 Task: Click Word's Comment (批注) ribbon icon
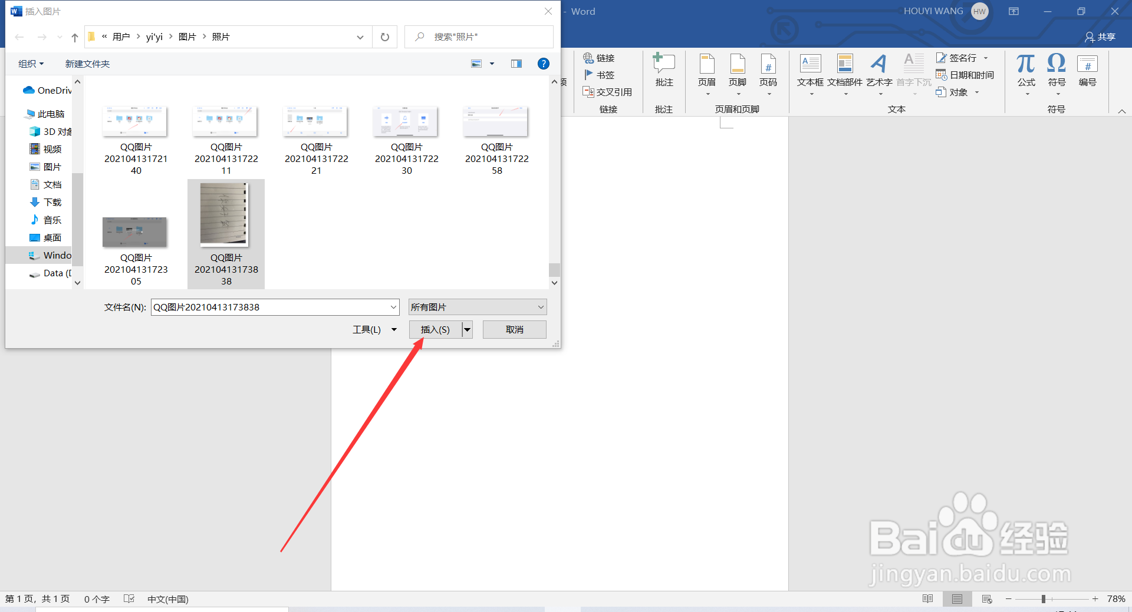pos(664,70)
